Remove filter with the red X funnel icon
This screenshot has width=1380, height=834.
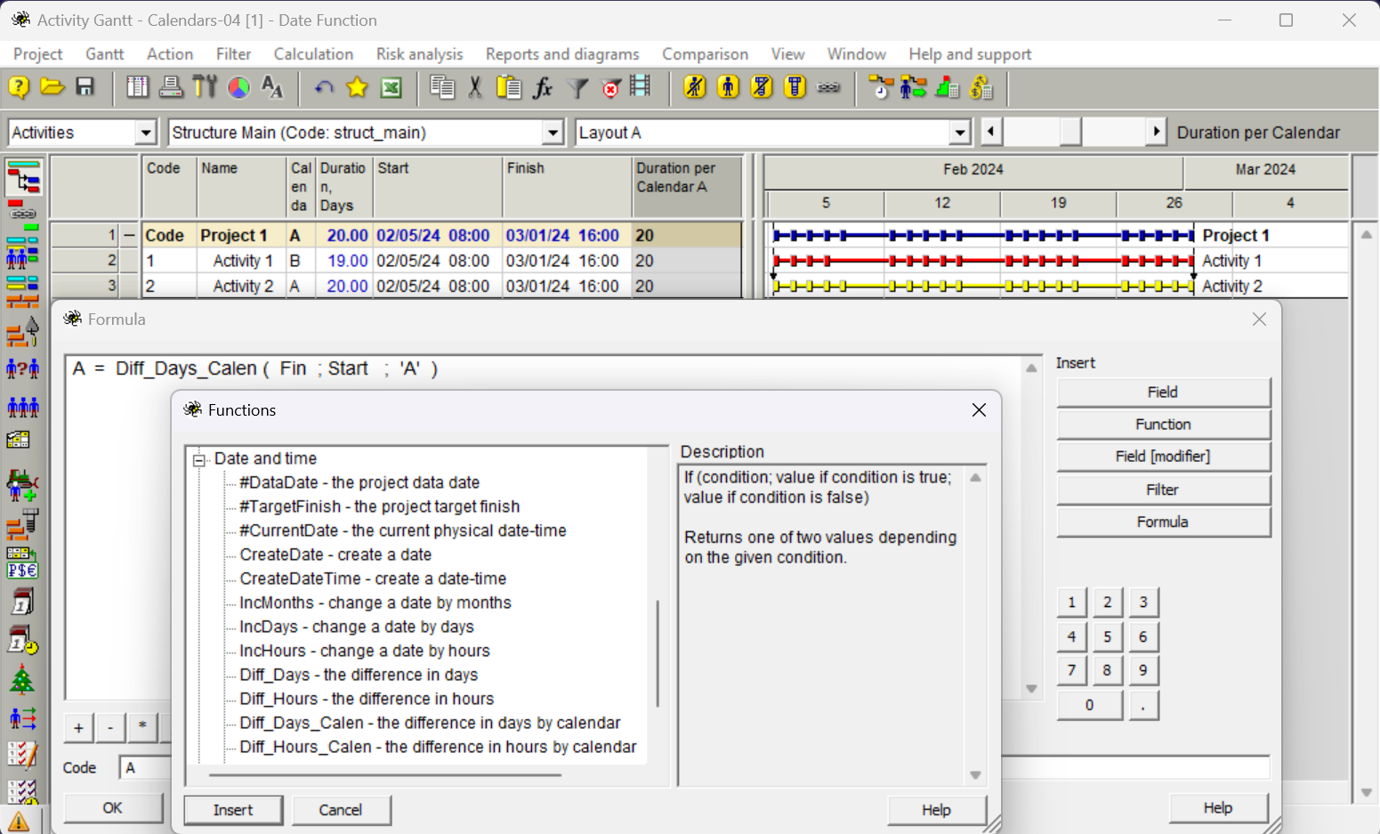(x=610, y=87)
